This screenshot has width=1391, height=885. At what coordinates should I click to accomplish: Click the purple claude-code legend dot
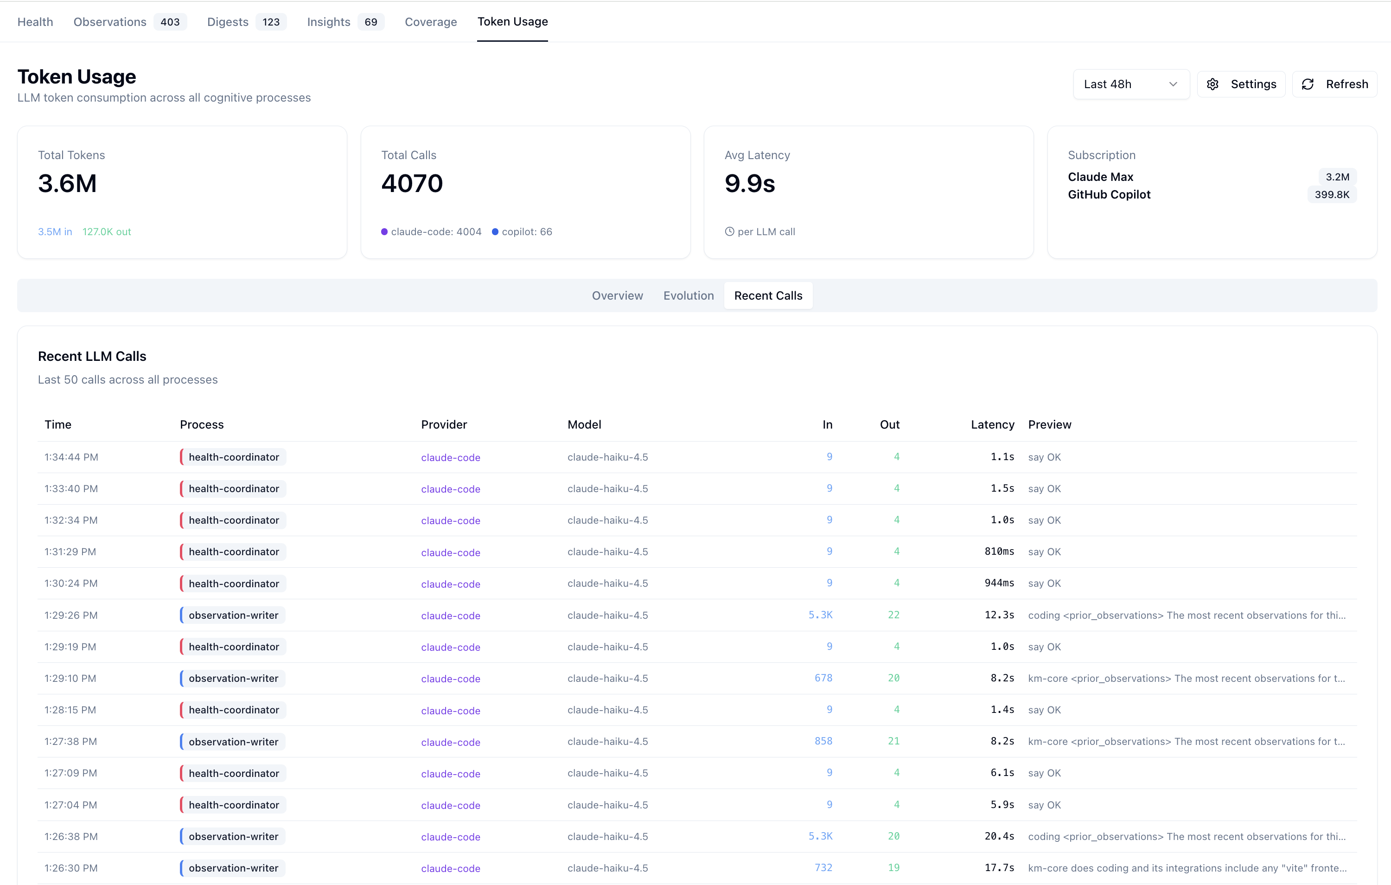coord(384,232)
